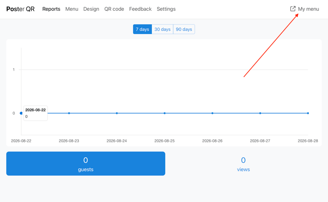Image resolution: width=328 pixels, height=202 pixels.
Task: Click the x-axis label 2026-08-25
Action: pos(164,141)
